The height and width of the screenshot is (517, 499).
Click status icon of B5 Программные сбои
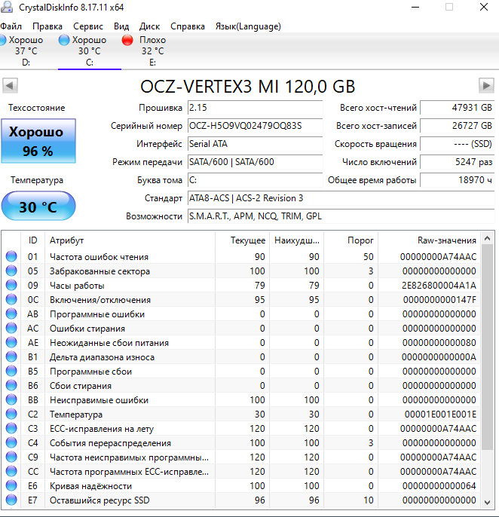[11, 371]
